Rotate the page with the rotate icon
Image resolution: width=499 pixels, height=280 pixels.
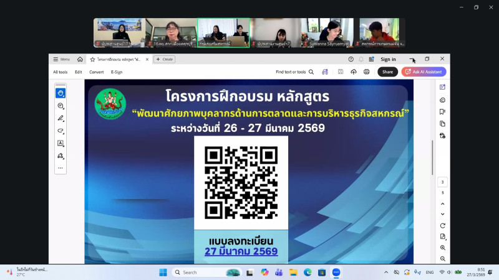coord(442,225)
